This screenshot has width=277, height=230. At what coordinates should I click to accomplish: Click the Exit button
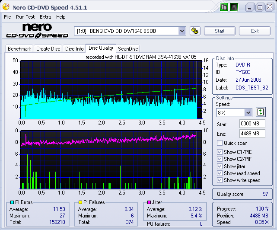coord(255,31)
